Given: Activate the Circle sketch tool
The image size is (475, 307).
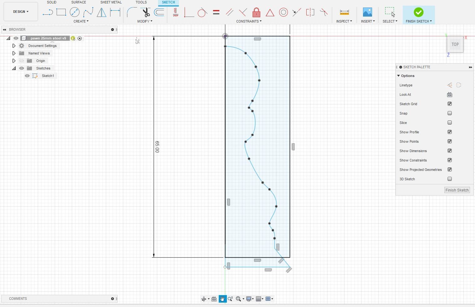Looking at the screenshot, I should (x=75, y=12).
